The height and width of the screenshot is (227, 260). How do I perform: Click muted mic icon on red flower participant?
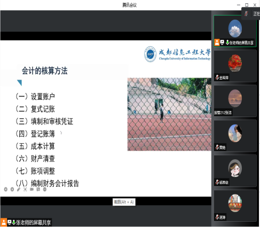click(217, 77)
